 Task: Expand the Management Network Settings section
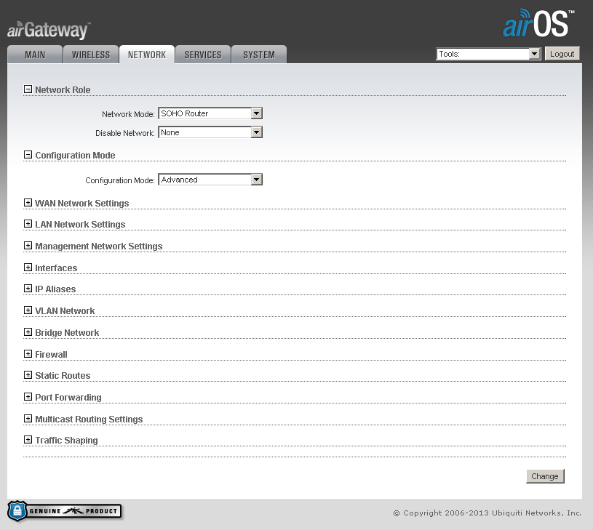click(28, 246)
